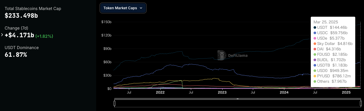Click the 2023 x-axis label
The width and height of the screenshot is (364, 111).
point(222,92)
